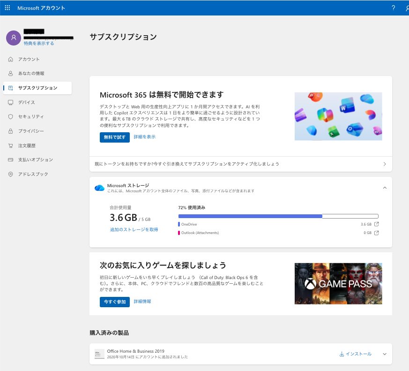
Task: Open the app launcher grid icon
Action: click(x=7, y=8)
